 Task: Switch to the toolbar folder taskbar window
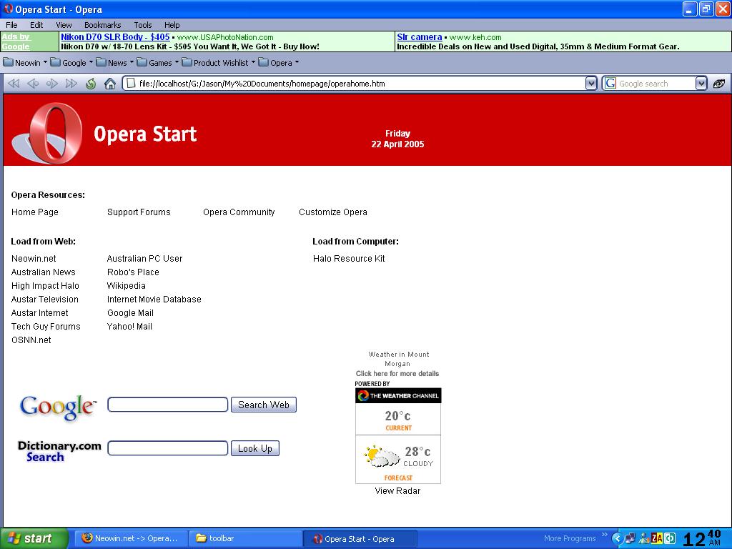pyautogui.click(x=246, y=538)
